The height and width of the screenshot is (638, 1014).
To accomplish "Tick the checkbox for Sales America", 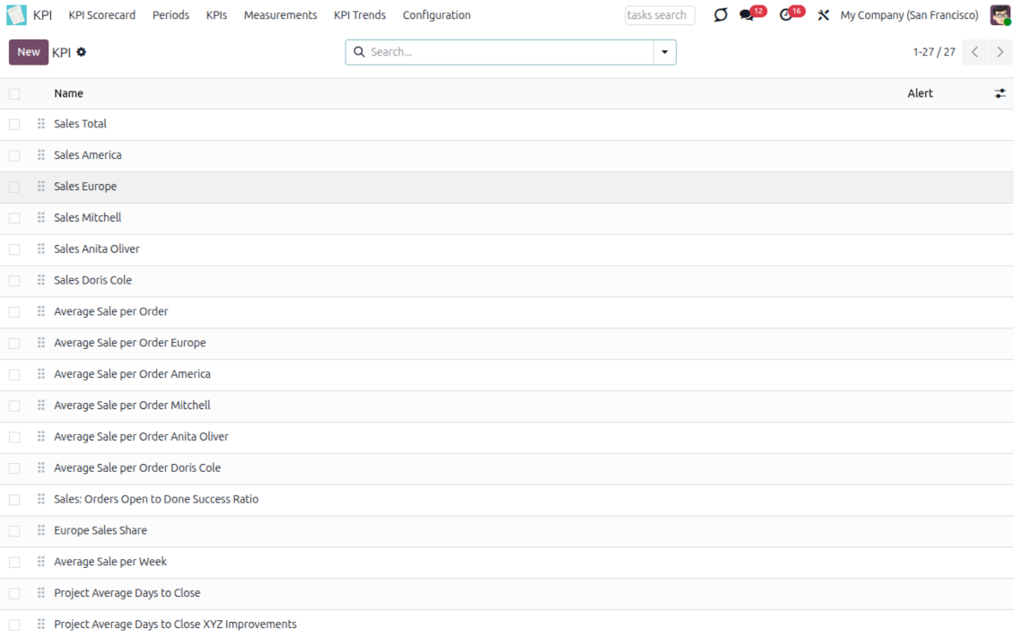I will coord(14,155).
